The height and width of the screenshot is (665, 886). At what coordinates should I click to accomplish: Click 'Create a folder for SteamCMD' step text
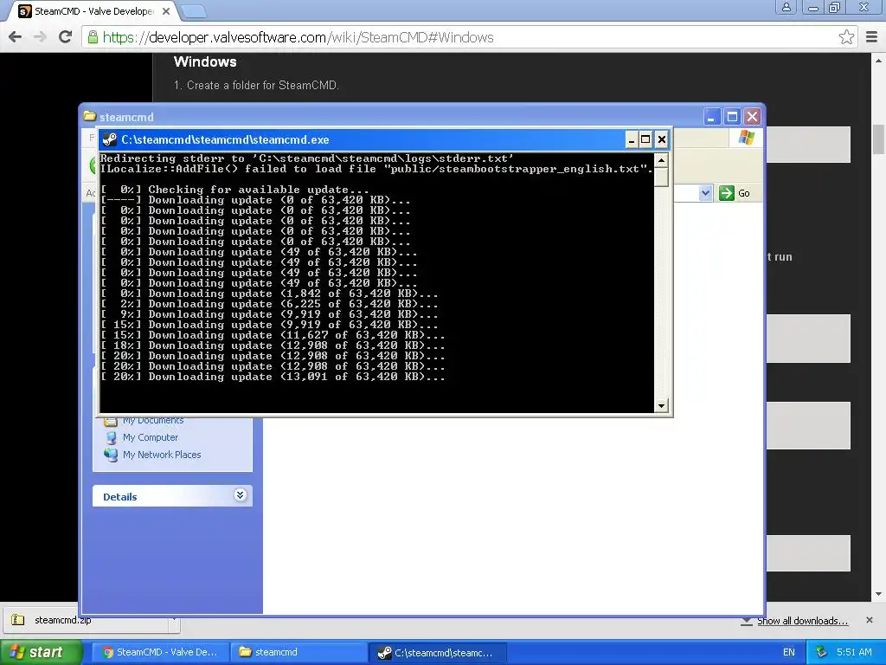[256, 86]
